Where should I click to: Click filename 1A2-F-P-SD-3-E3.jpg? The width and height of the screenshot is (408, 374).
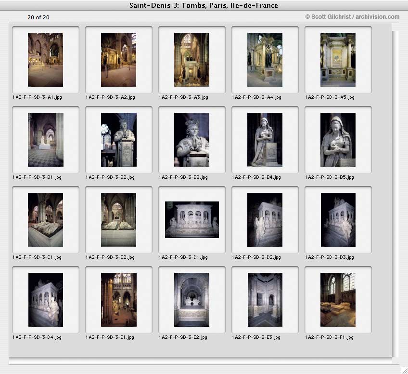click(x=256, y=337)
